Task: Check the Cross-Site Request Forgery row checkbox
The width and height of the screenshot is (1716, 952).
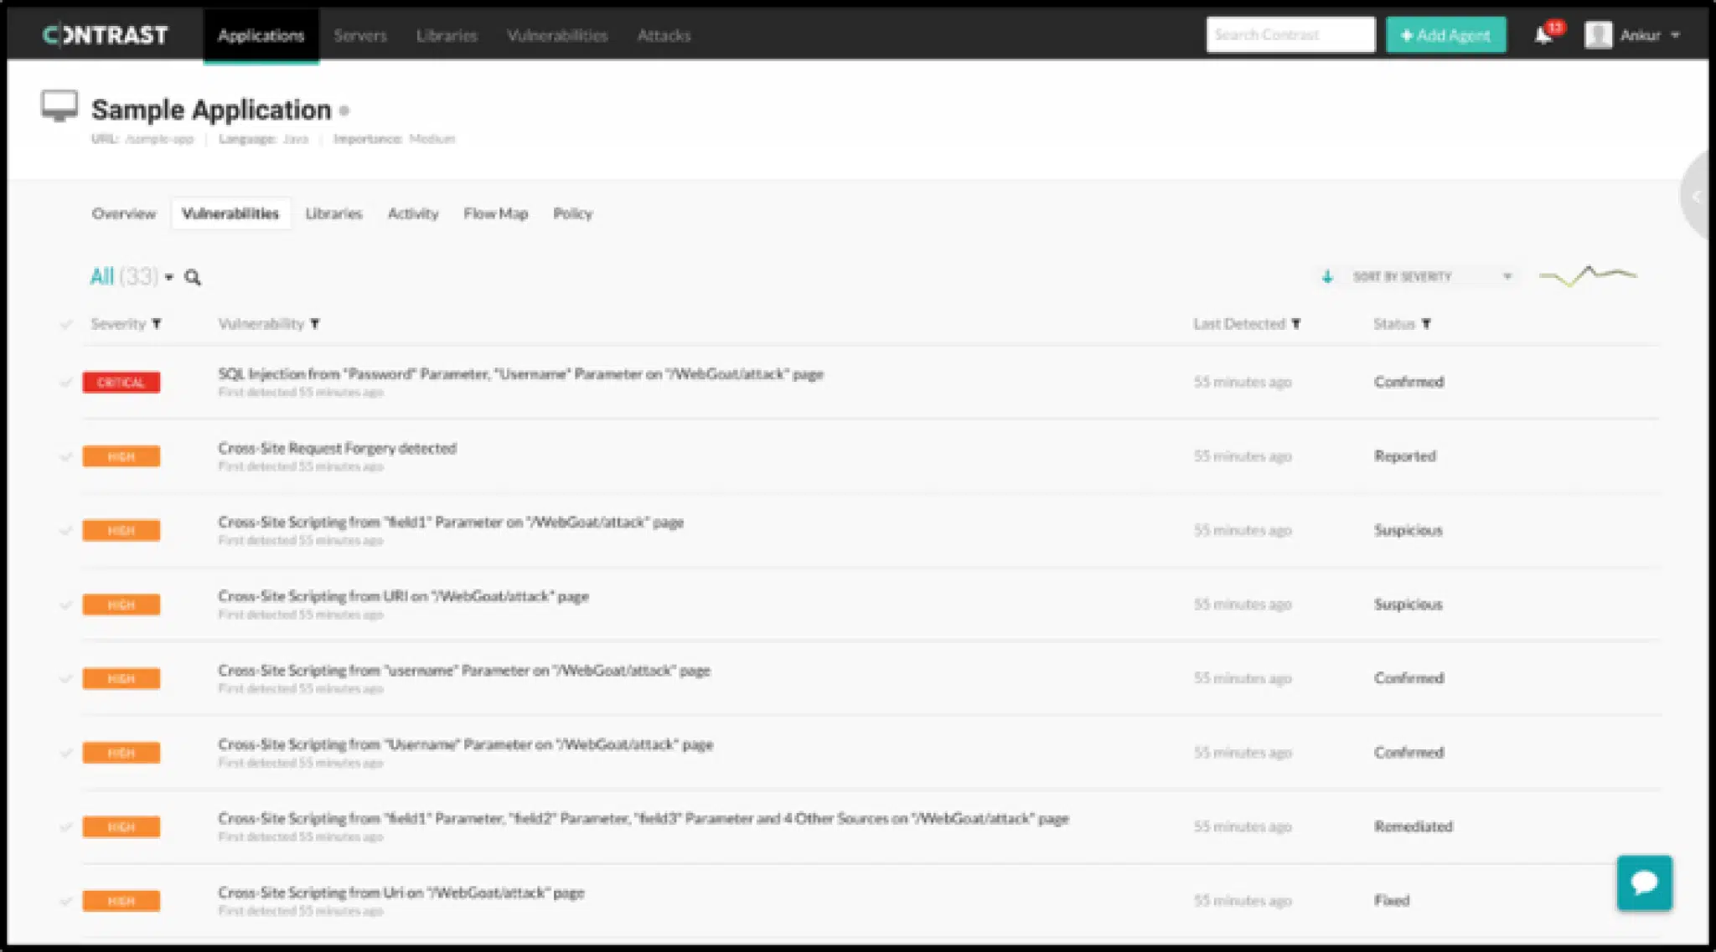Action: (67, 457)
